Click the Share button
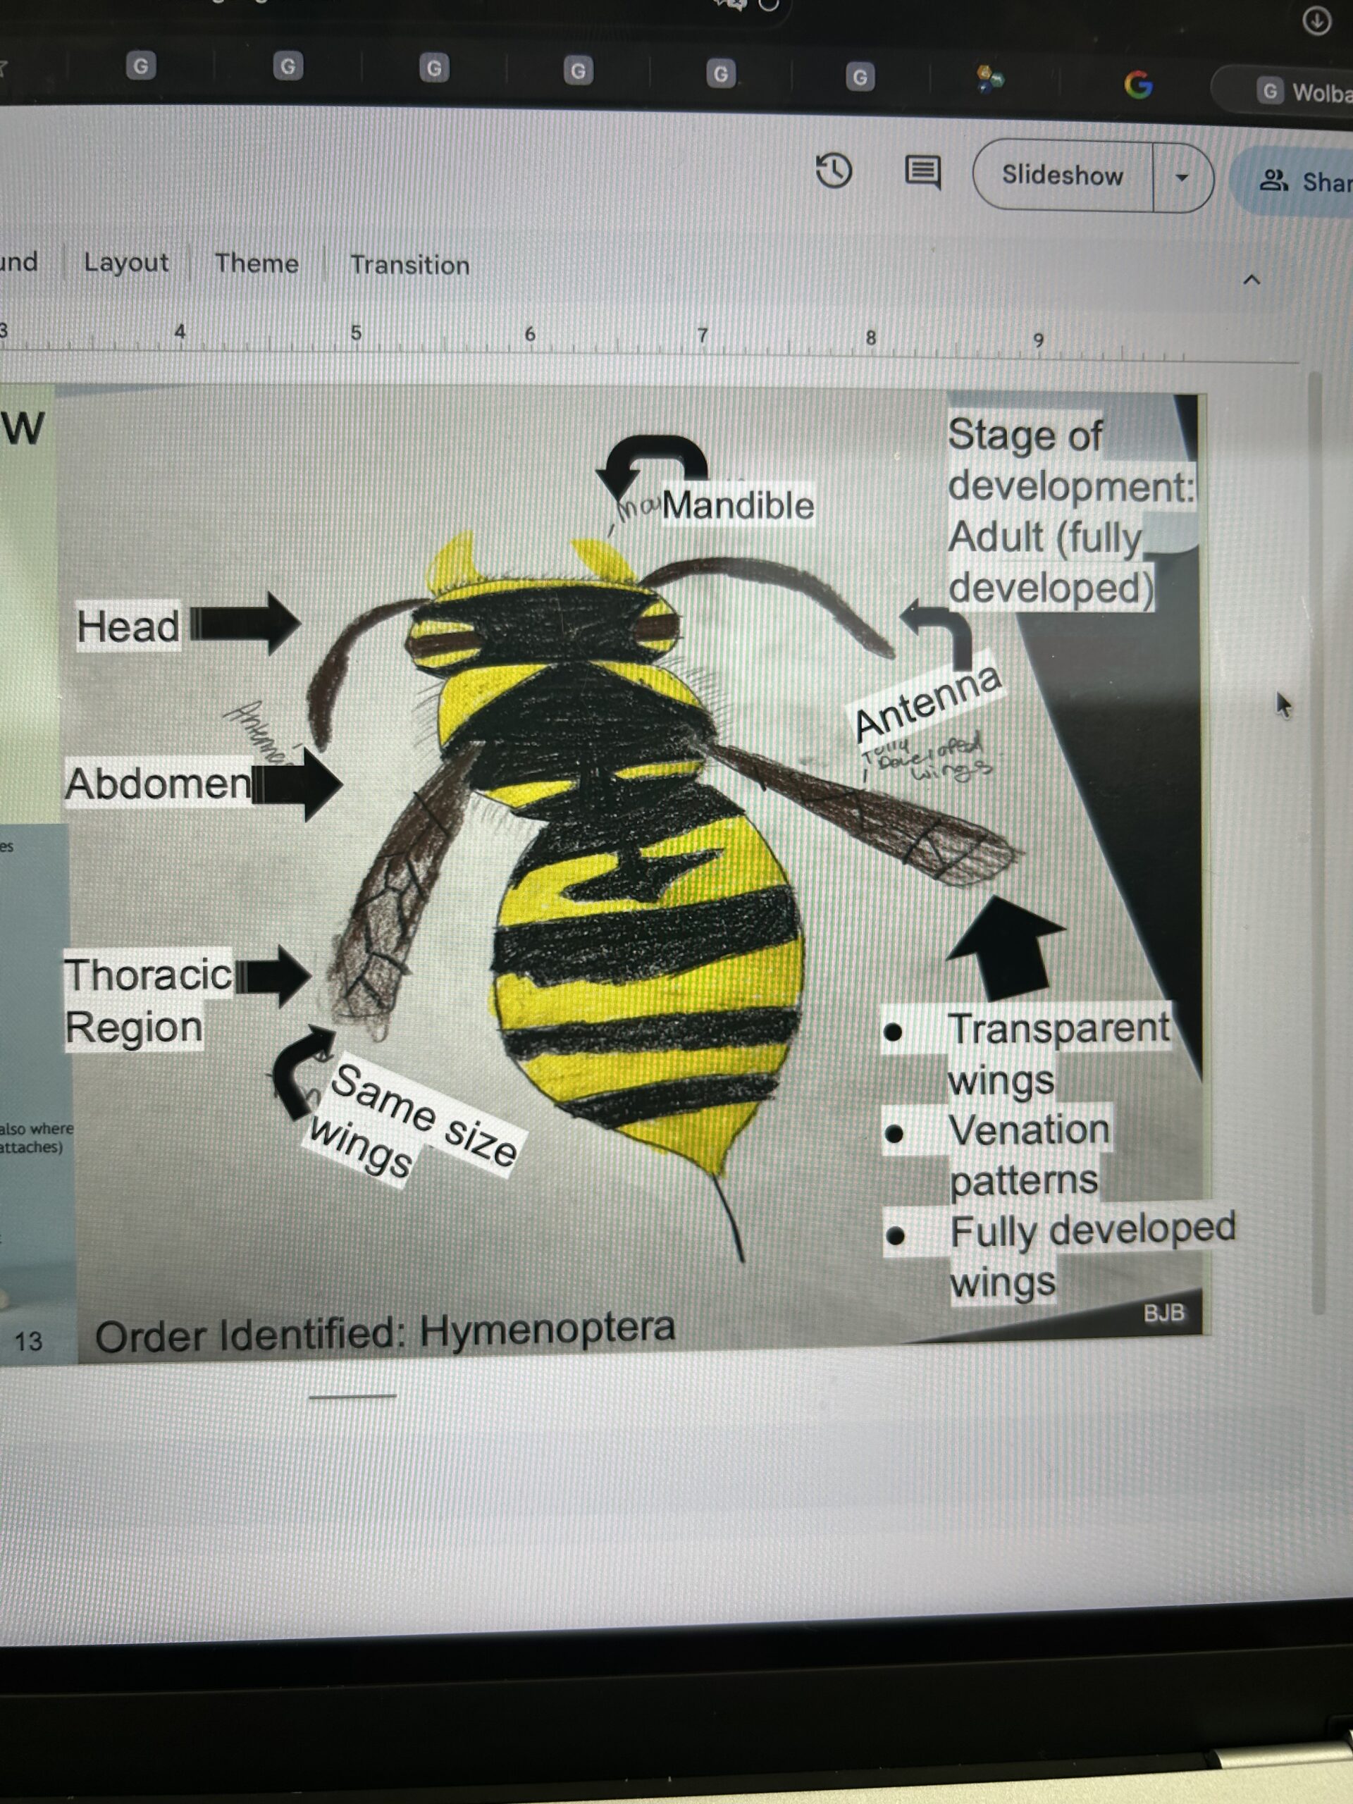 tap(1305, 181)
